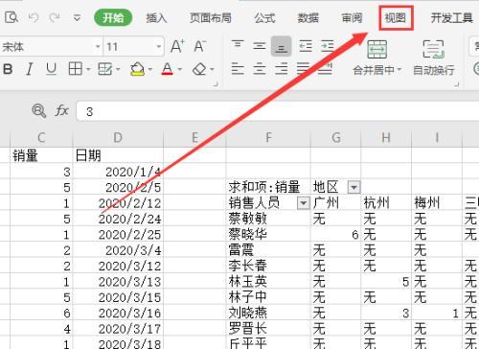479x349 pixels.
Task: Select column C header
Action: 41,138
